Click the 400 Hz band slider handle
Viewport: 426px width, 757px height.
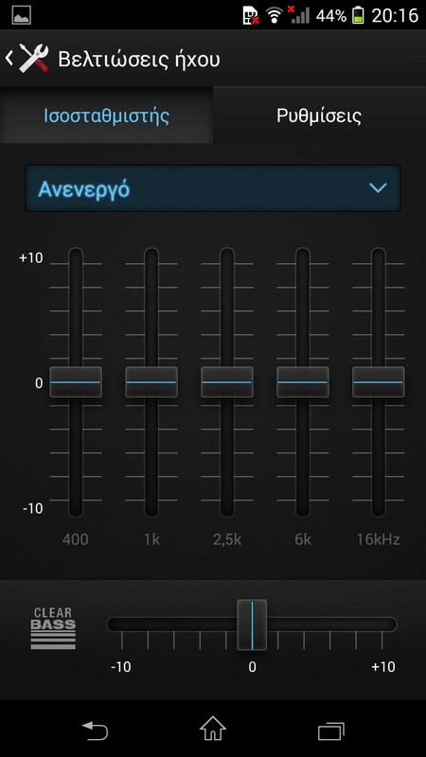pyautogui.click(x=76, y=382)
